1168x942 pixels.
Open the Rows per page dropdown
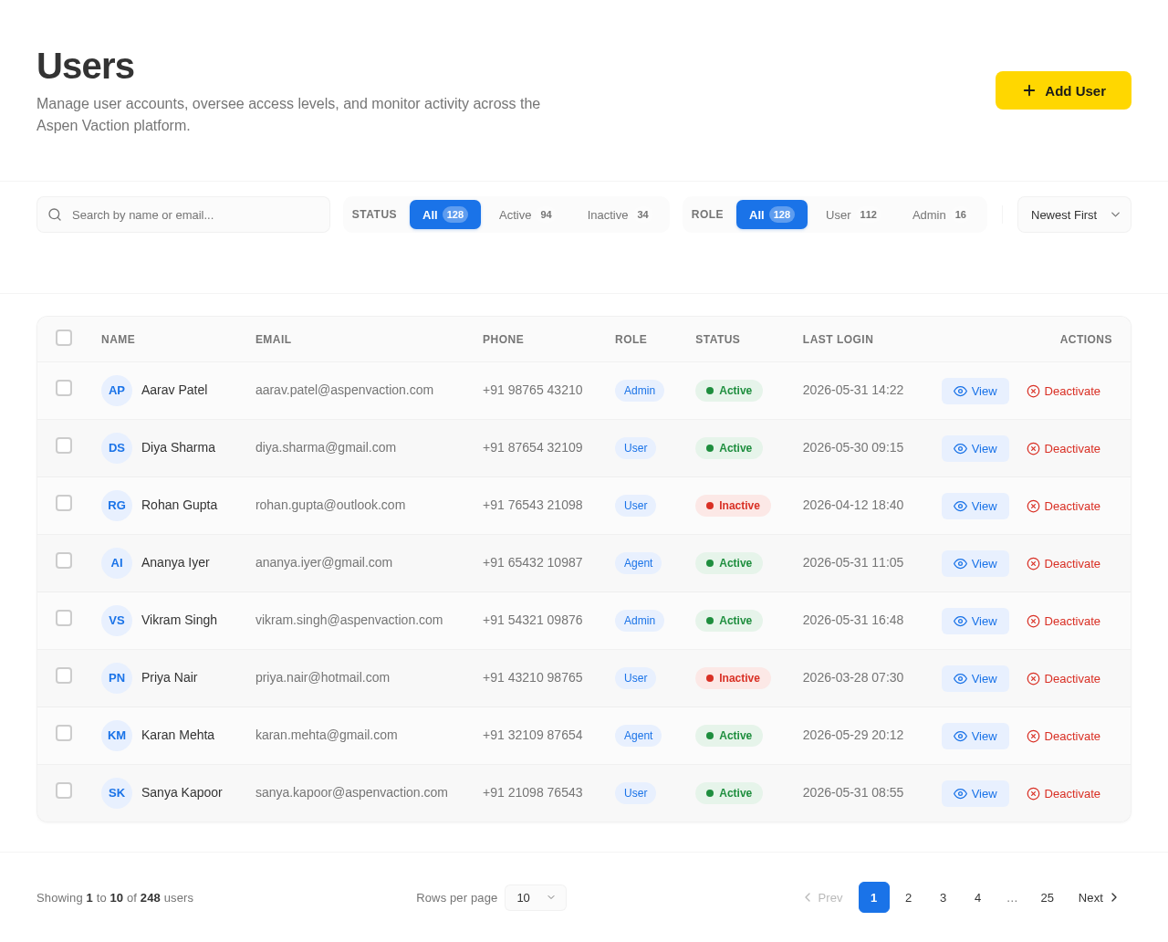point(536,897)
